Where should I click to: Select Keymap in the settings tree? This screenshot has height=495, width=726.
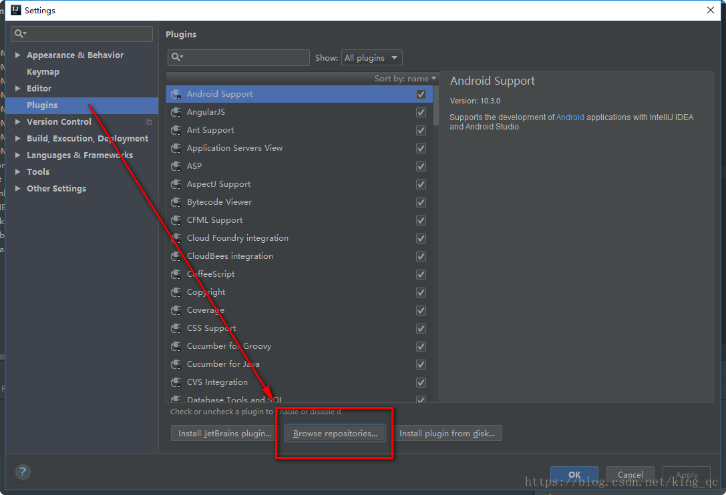43,72
